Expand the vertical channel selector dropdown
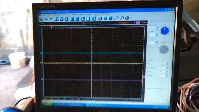Viewport: 199px width, 112px height. click(156, 43)
